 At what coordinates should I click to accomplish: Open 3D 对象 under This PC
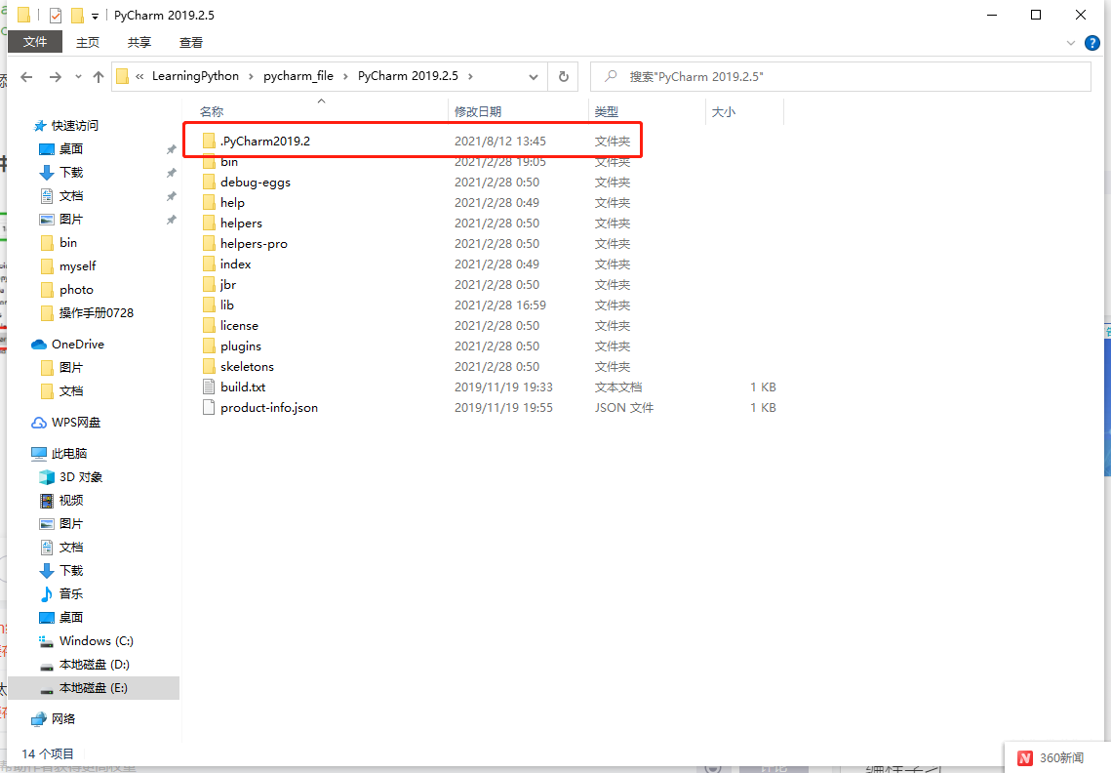(81, 476)
